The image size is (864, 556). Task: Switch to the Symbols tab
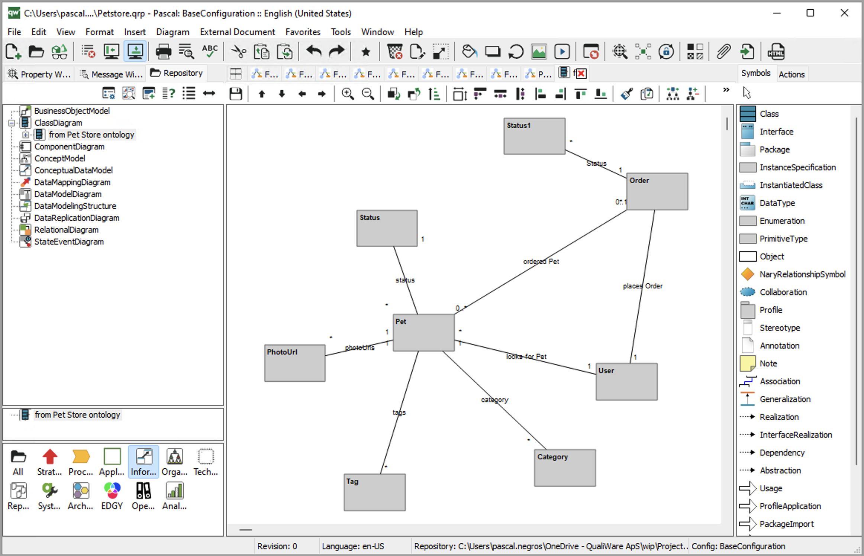tap(756, 73)
